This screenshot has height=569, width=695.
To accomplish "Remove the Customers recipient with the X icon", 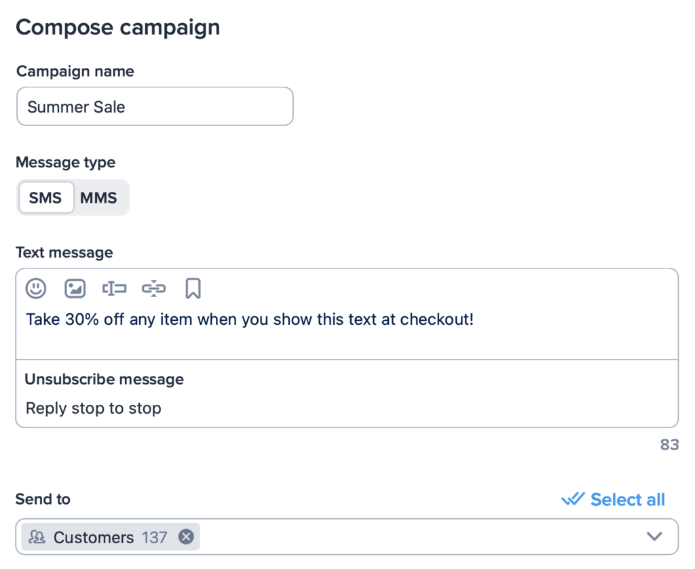I will [185, 536].
